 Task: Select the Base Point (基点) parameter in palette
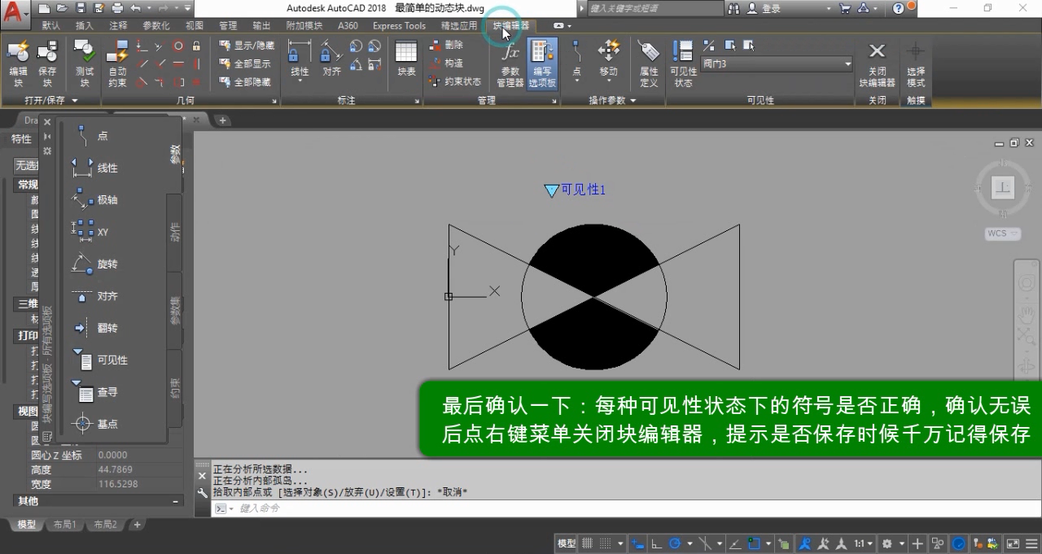tap(95, 424)
